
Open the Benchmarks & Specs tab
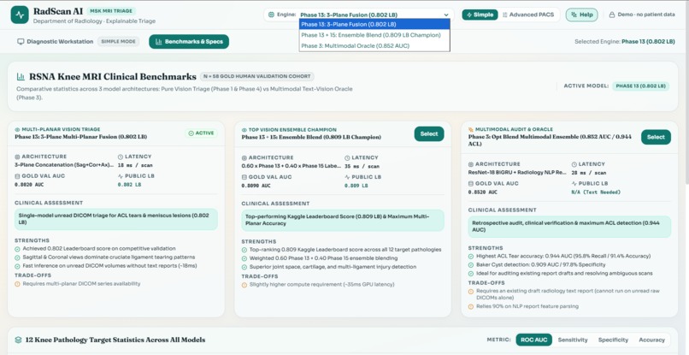click(x=189, y=41)
